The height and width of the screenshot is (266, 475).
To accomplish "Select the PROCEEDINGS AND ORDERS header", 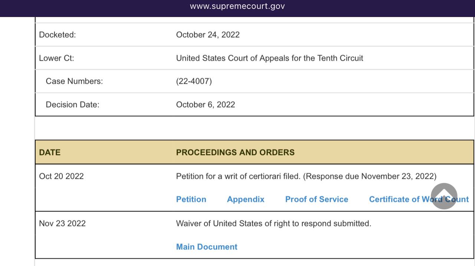I will click(235, 152).
